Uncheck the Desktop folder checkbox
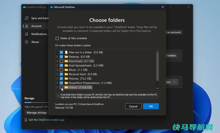The height and width of the screenshot is (133, 220). 61,57
